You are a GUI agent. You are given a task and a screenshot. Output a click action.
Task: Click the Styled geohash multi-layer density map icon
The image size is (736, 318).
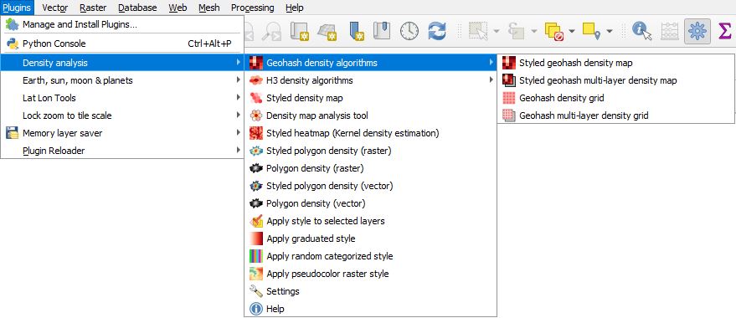click(x=509, y=80)
